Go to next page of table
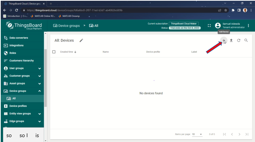 240,134
